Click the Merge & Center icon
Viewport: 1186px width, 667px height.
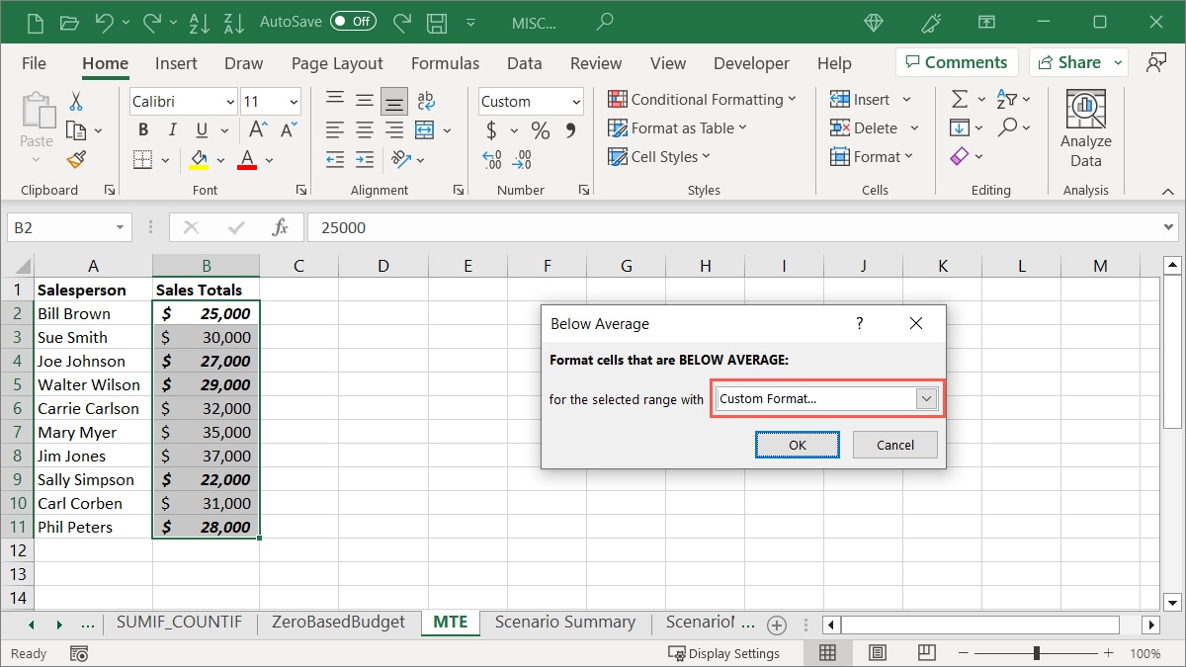pyautogui.click(x=425, y=129)
